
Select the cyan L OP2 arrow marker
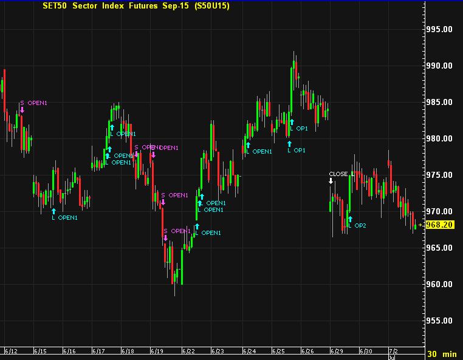coord(350,219)
